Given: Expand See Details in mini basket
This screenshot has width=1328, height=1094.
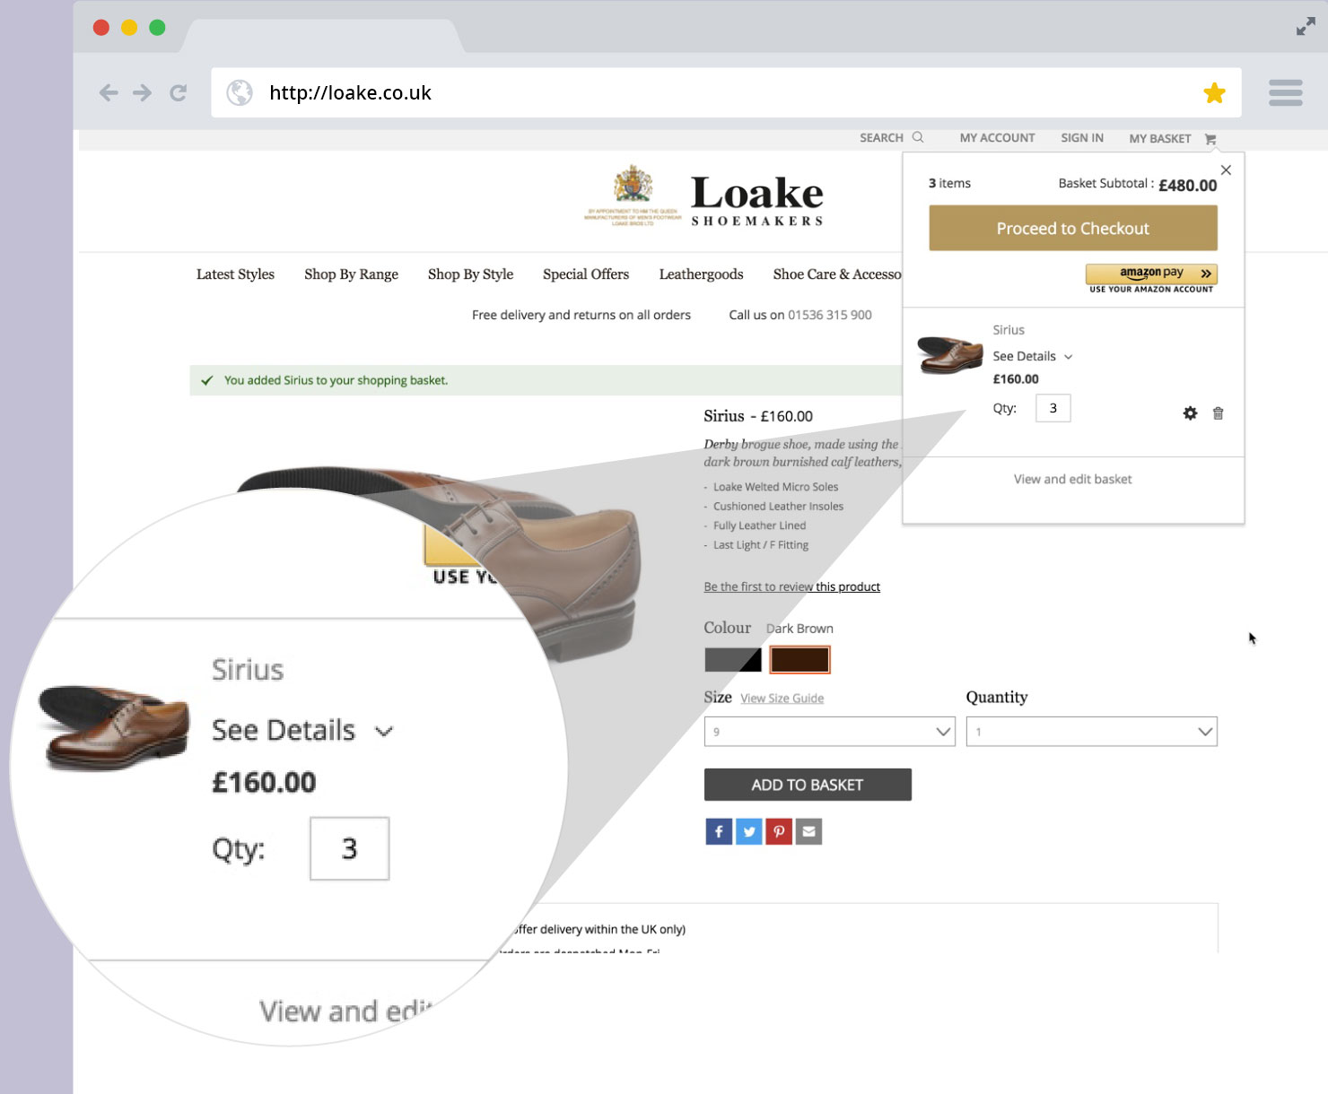Looking at the screenshot, I should pos(1033,356).
